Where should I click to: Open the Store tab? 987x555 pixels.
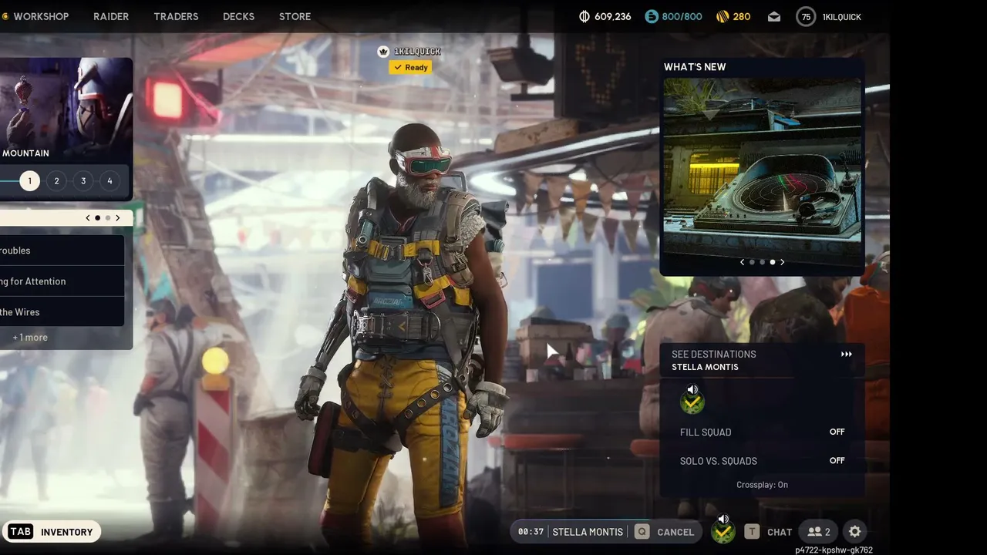tap(295, 16)
